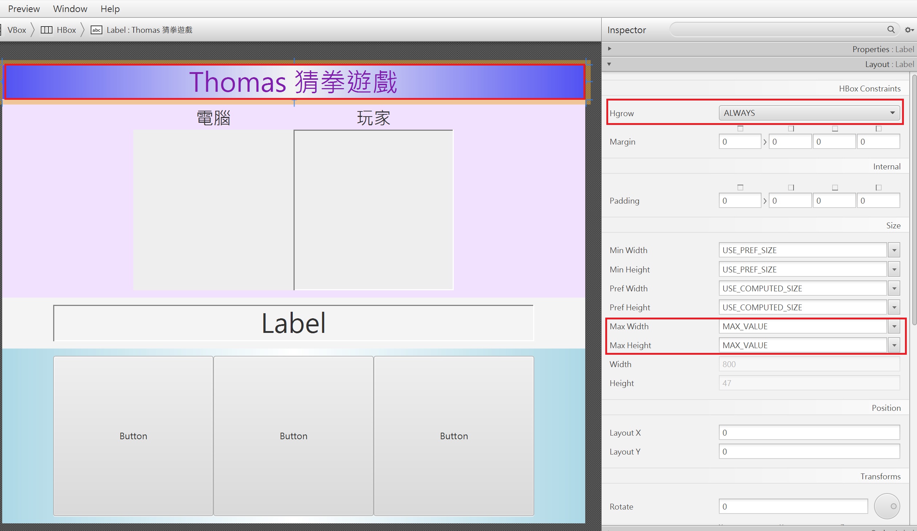Click the rightmost Button in canvas
Image resolution: width=917 pixels, height=531 pixels.
(454, 436)
